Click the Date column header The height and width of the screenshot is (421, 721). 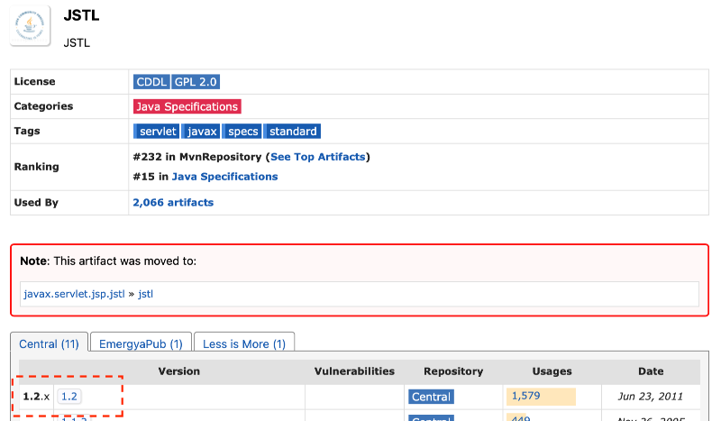[x=651, y=371]
